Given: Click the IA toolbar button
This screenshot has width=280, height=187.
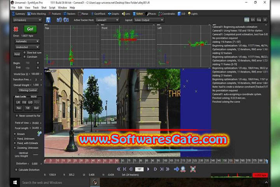Looking at the screenshot, I should [x=265, y=20].
